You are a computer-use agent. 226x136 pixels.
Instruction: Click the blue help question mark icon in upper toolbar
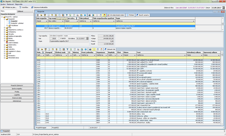(85, 15)
